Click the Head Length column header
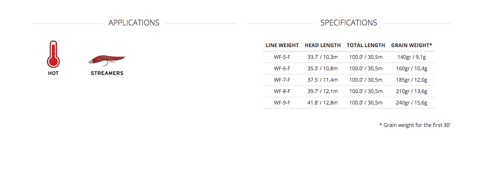The width and height of the screenshot is (486, 184). pyautogui.click(x=323, y=46)
